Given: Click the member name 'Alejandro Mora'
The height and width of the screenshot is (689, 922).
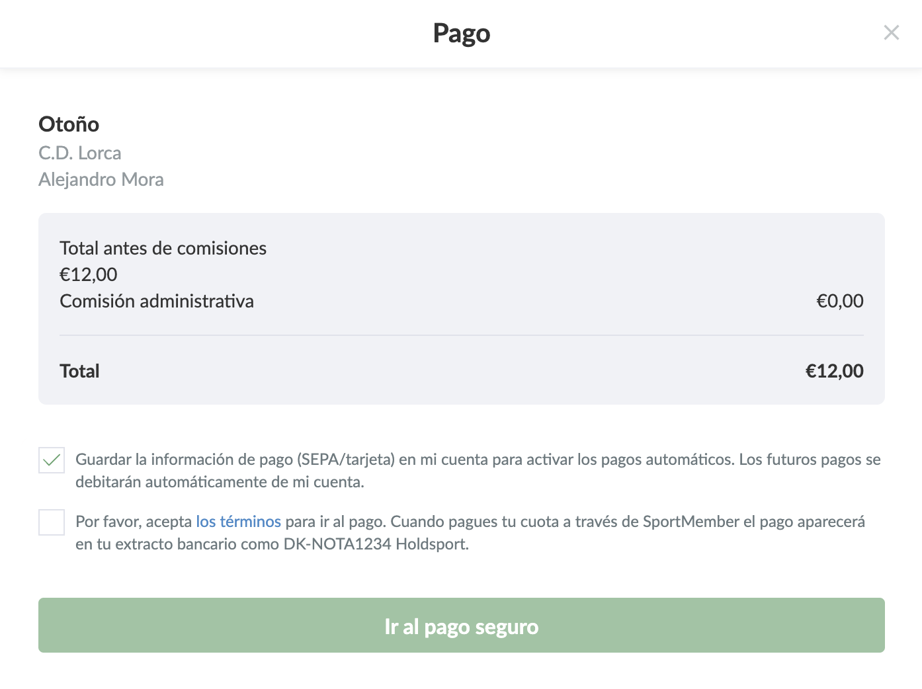Looking at the screenshot, I should pos(101,180).
